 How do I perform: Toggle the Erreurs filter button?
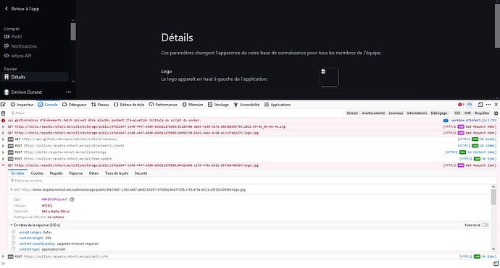click(352, 113)
